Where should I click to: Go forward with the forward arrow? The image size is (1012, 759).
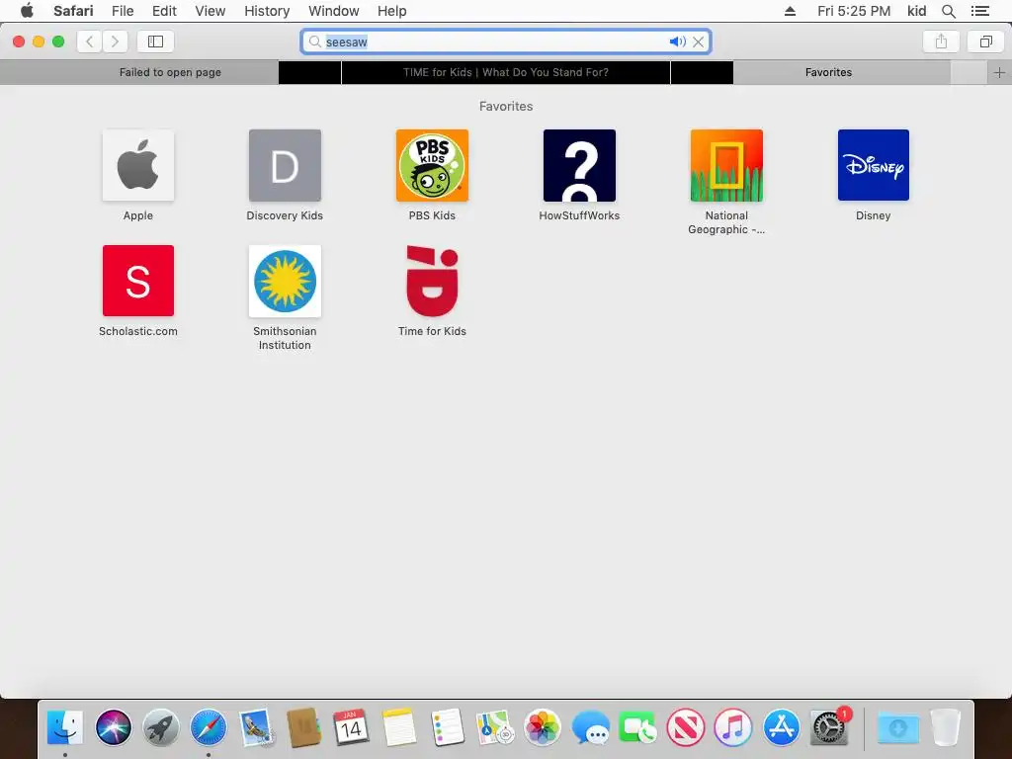tap(115, 42)
